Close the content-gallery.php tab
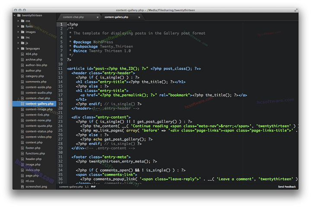Image resolution: width=311 pixels, height=207 pixels. pos(139,17)
